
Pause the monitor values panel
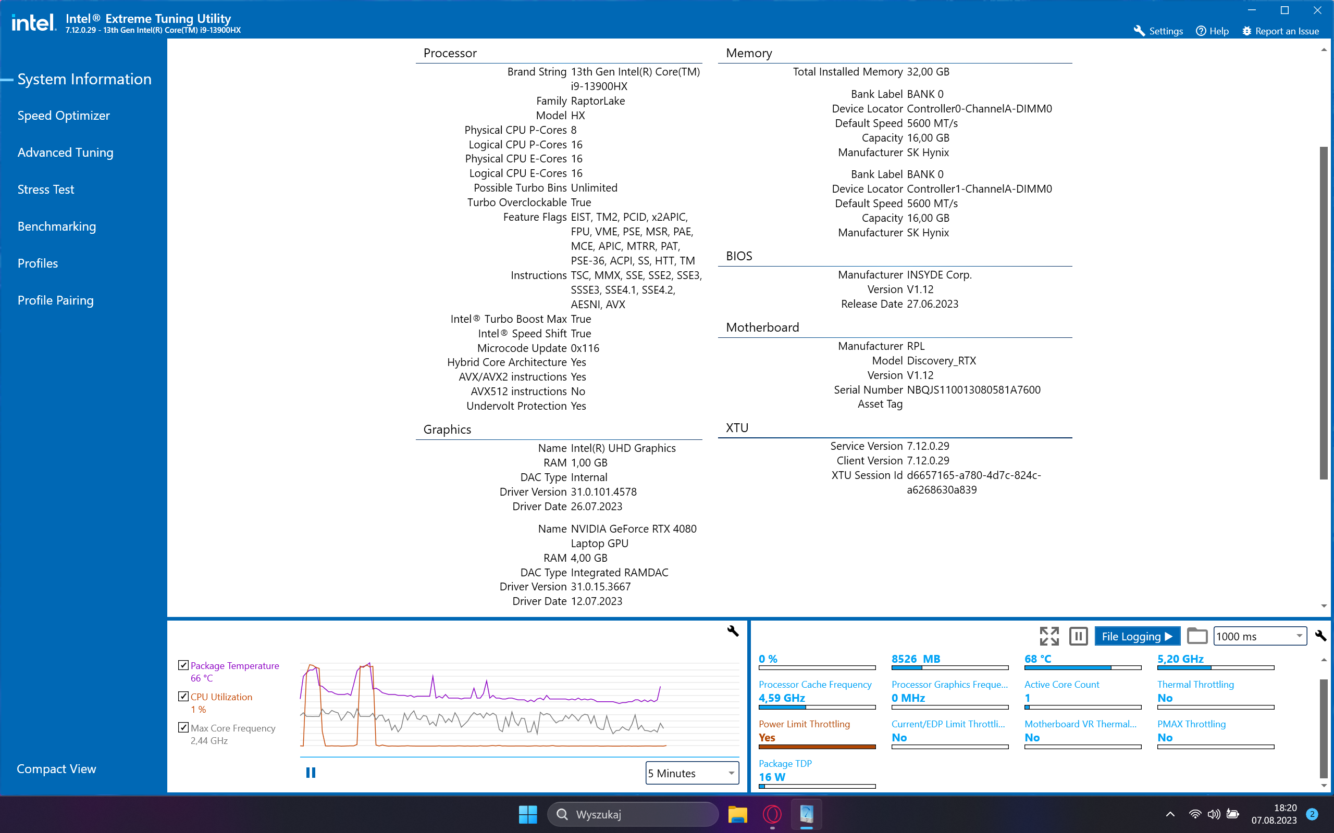pyautogui.click(x=1078, y=636)
